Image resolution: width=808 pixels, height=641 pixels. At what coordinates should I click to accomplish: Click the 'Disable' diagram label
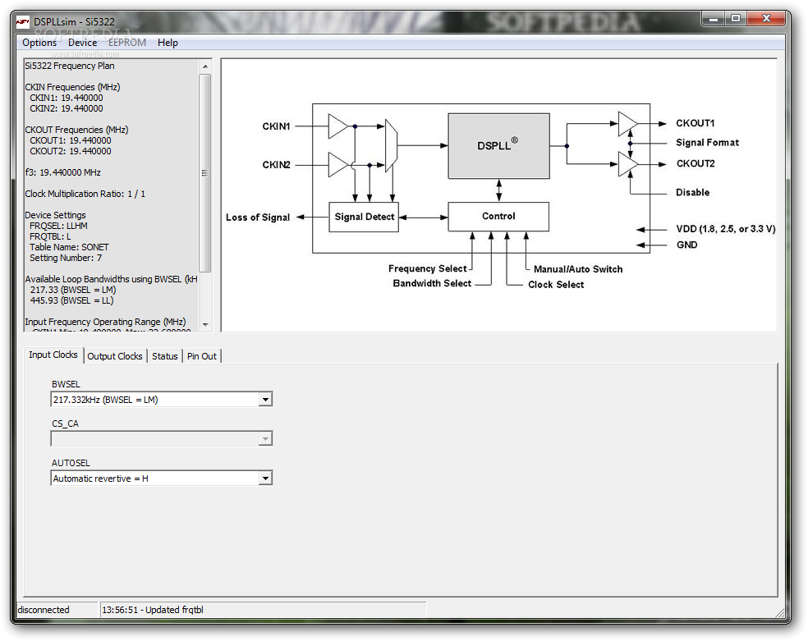coord(692,193)
